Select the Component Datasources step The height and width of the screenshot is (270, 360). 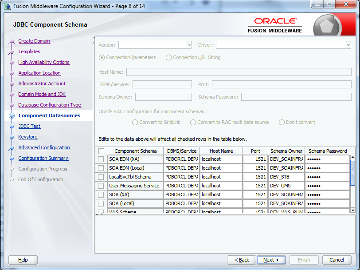(49, 115)
